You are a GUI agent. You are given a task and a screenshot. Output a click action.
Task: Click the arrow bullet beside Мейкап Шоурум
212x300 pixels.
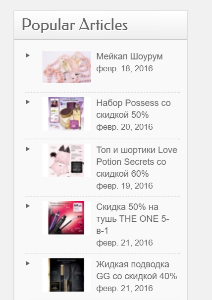coord(28,55)
